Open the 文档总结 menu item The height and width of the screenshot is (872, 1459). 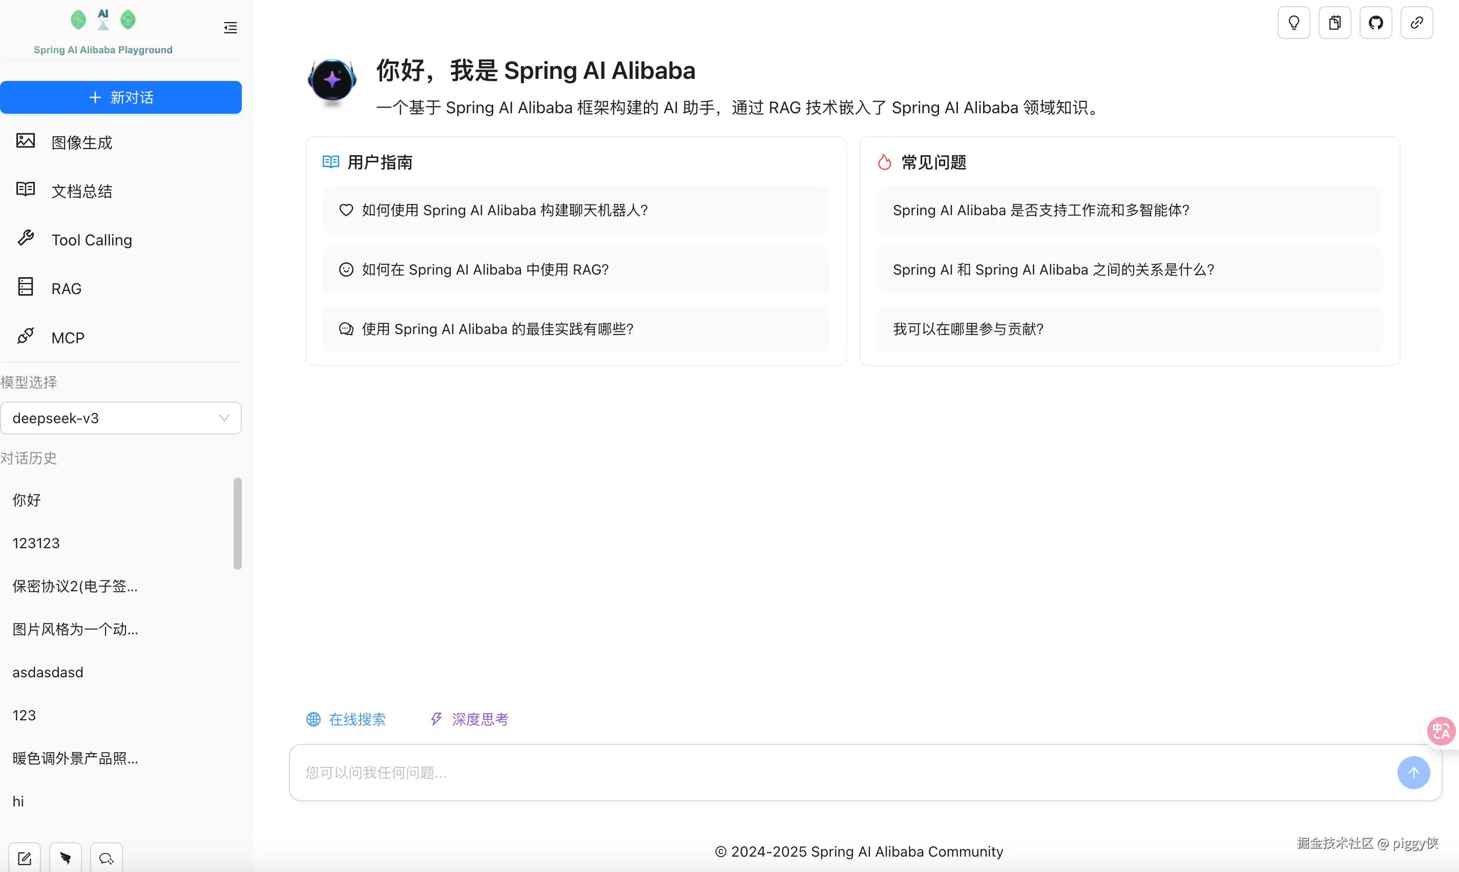coord(121,191)
